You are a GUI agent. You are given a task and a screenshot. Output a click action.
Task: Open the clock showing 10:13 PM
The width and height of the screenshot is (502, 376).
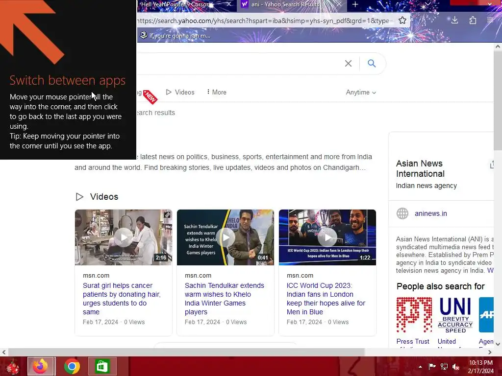pos(480,367)
